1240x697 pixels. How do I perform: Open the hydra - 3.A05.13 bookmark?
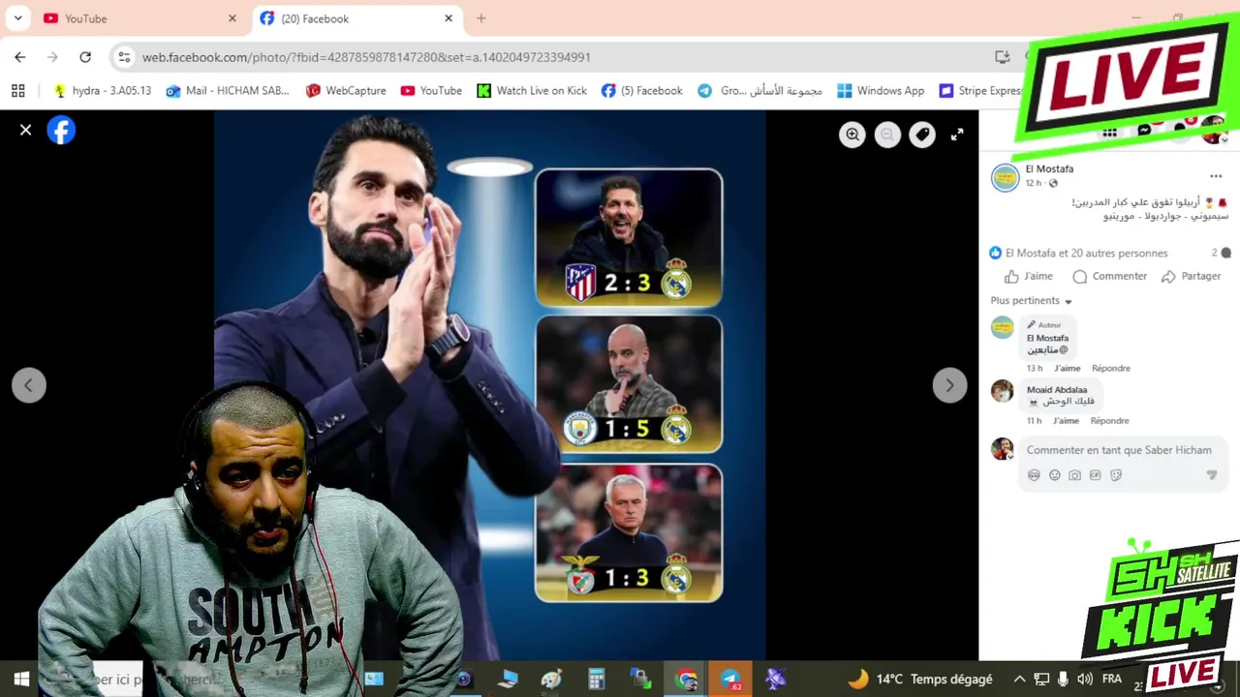tap(103, 91)
